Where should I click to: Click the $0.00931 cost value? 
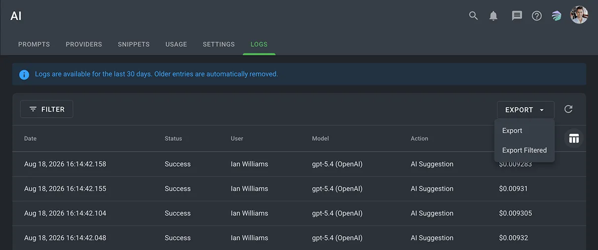(x=513, y=188)
